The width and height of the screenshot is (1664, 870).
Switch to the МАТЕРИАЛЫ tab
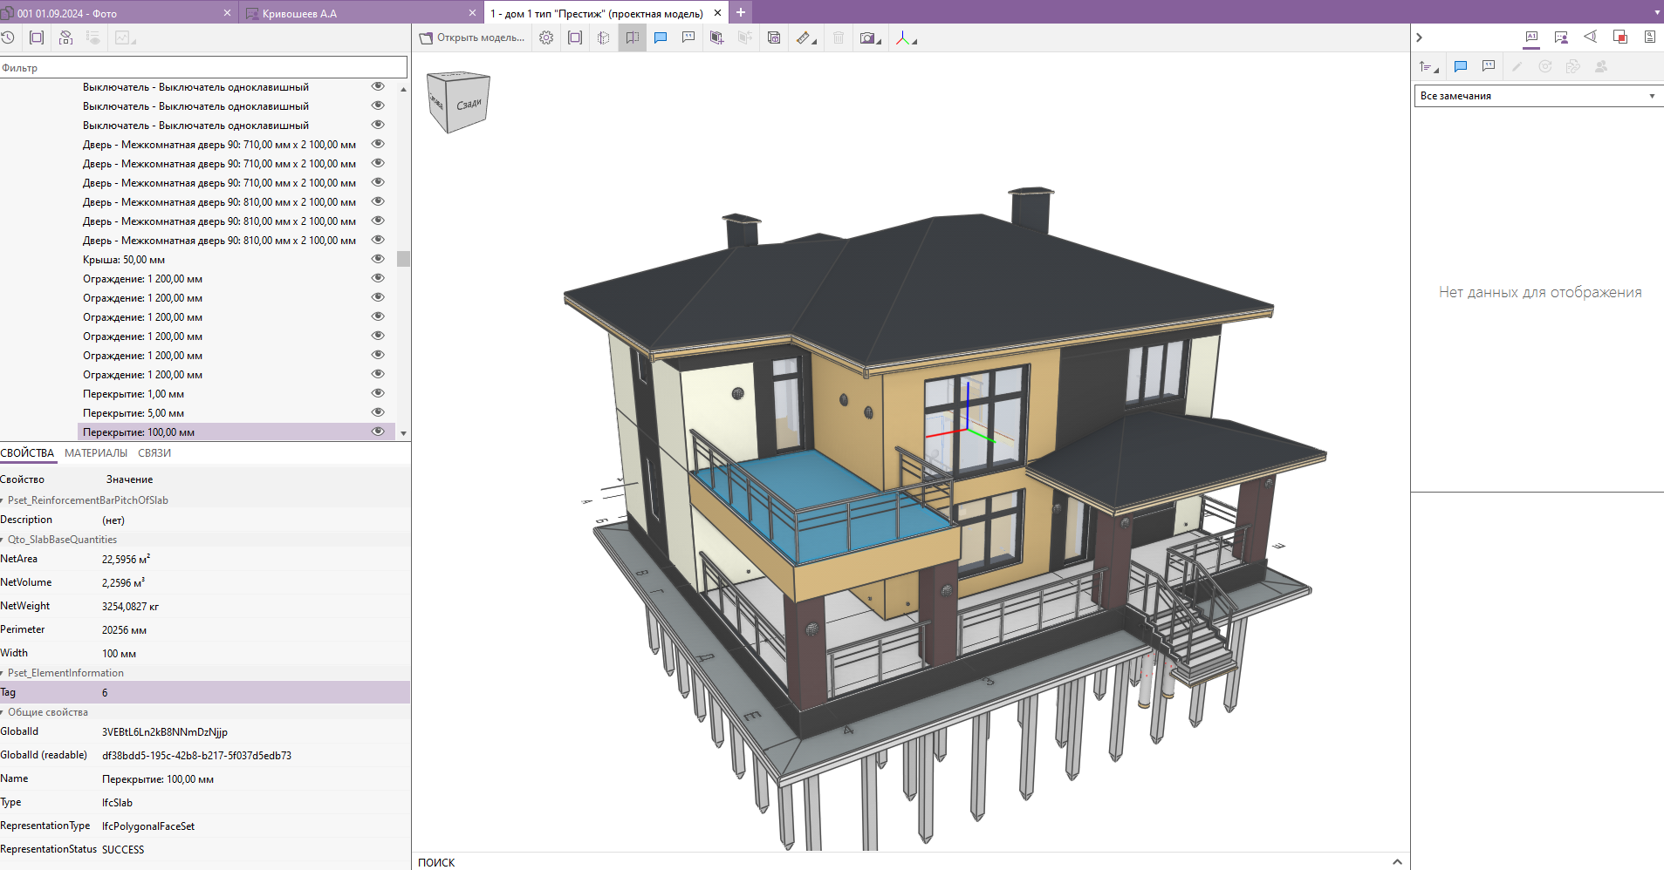click(x=96, y=453)
